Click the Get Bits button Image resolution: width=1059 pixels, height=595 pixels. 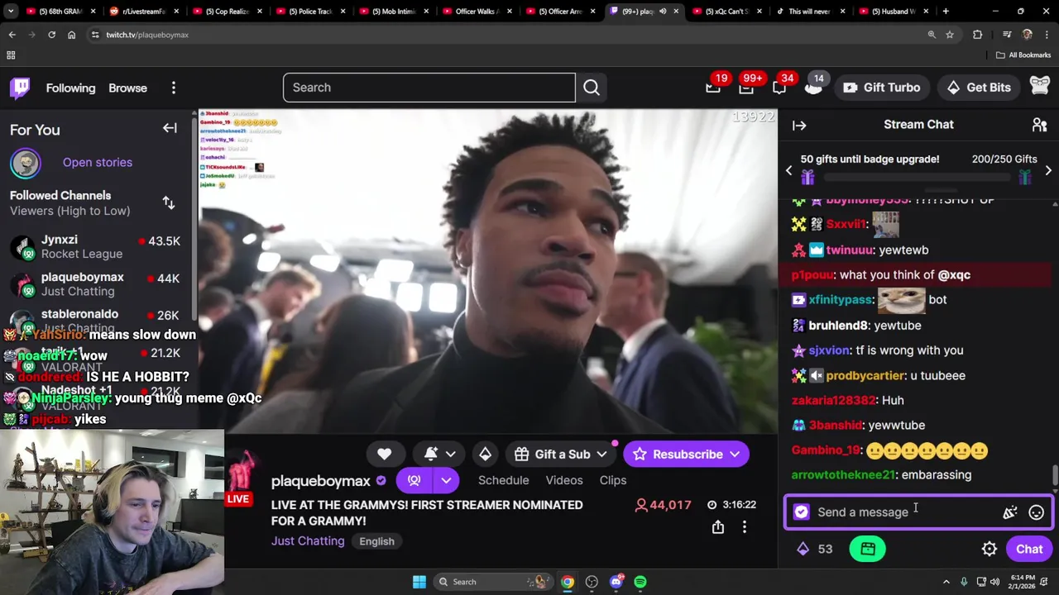[979, 88]
